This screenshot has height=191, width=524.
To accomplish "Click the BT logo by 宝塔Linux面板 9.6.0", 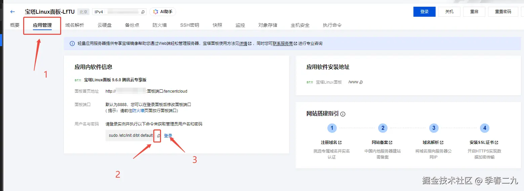I will (78, 80).
